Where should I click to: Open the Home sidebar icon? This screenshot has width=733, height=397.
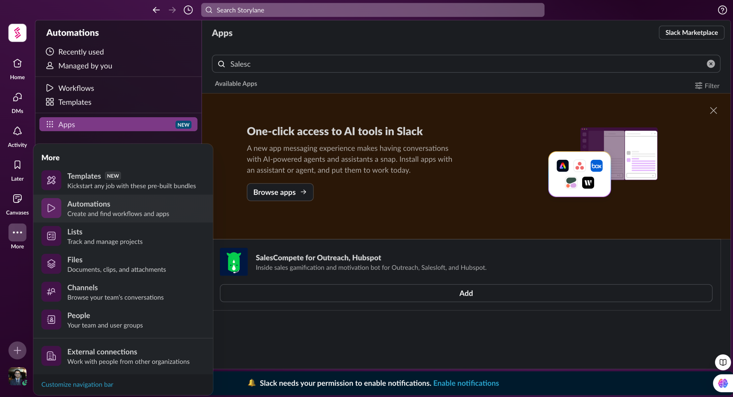[x=17, y=63]
